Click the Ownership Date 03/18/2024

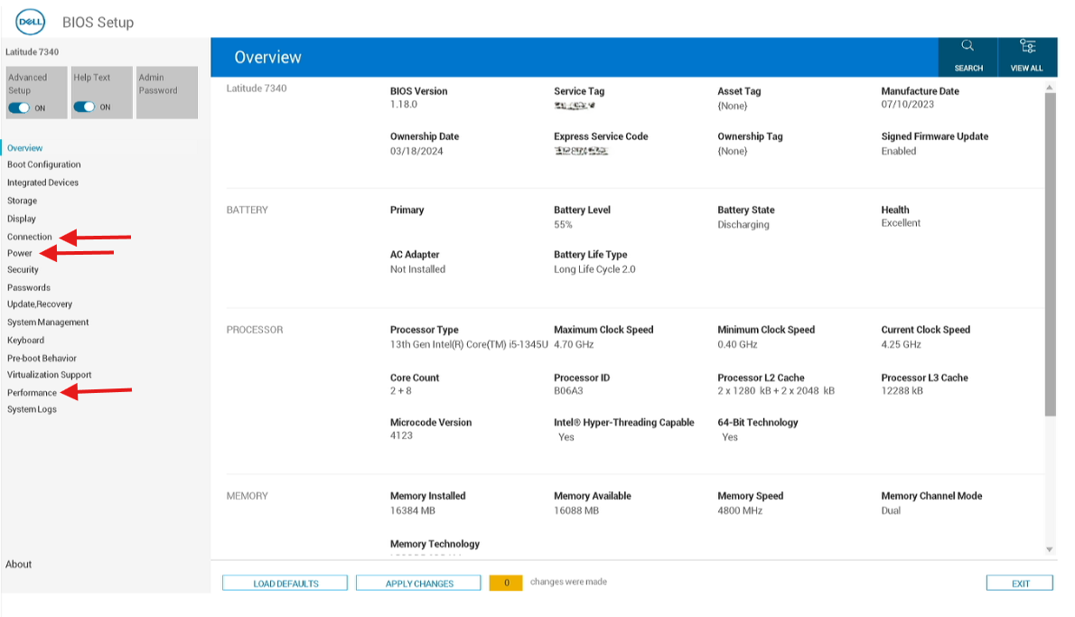pyautogui.click(x=416, y=152)
